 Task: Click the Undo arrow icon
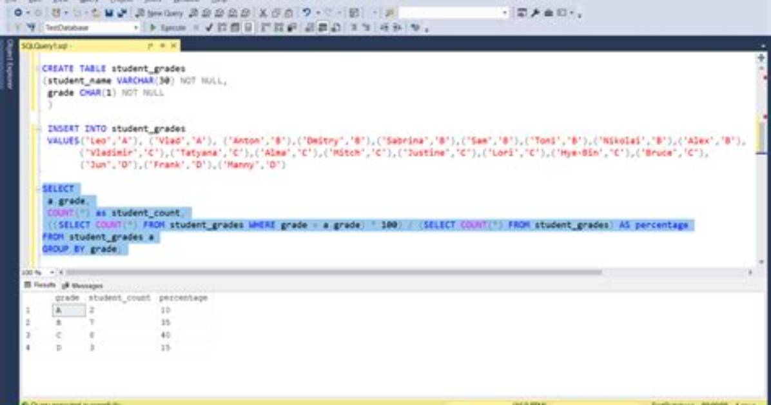coord(307,13)
